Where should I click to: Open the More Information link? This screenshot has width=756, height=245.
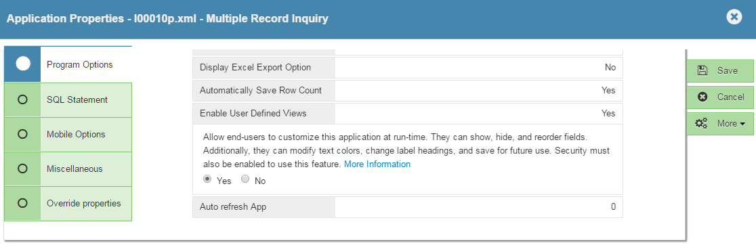pyautogui.click(x=377, y=164)
